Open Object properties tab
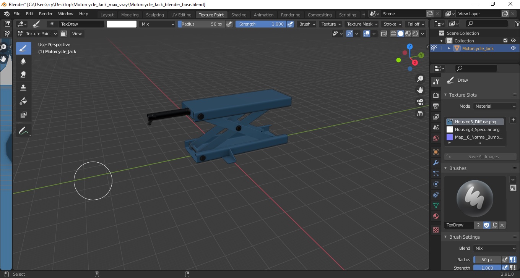Viewport: 520px width, 278px height. point(435,152)
